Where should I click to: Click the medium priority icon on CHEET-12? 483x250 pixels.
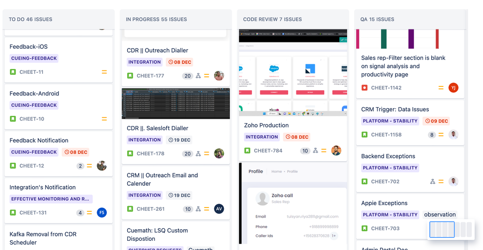point(89,166)
